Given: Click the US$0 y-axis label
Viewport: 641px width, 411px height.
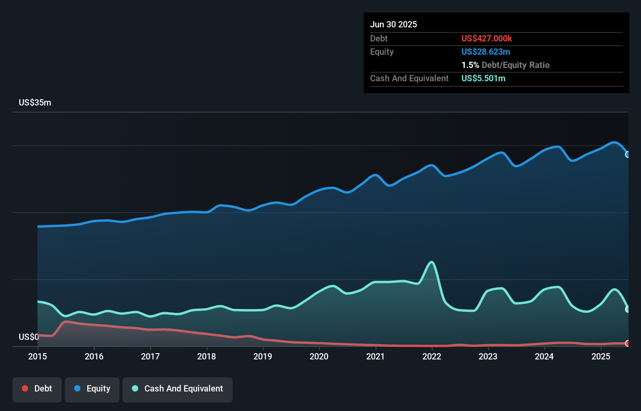Looking at the screenshot, I should point(29,337).
